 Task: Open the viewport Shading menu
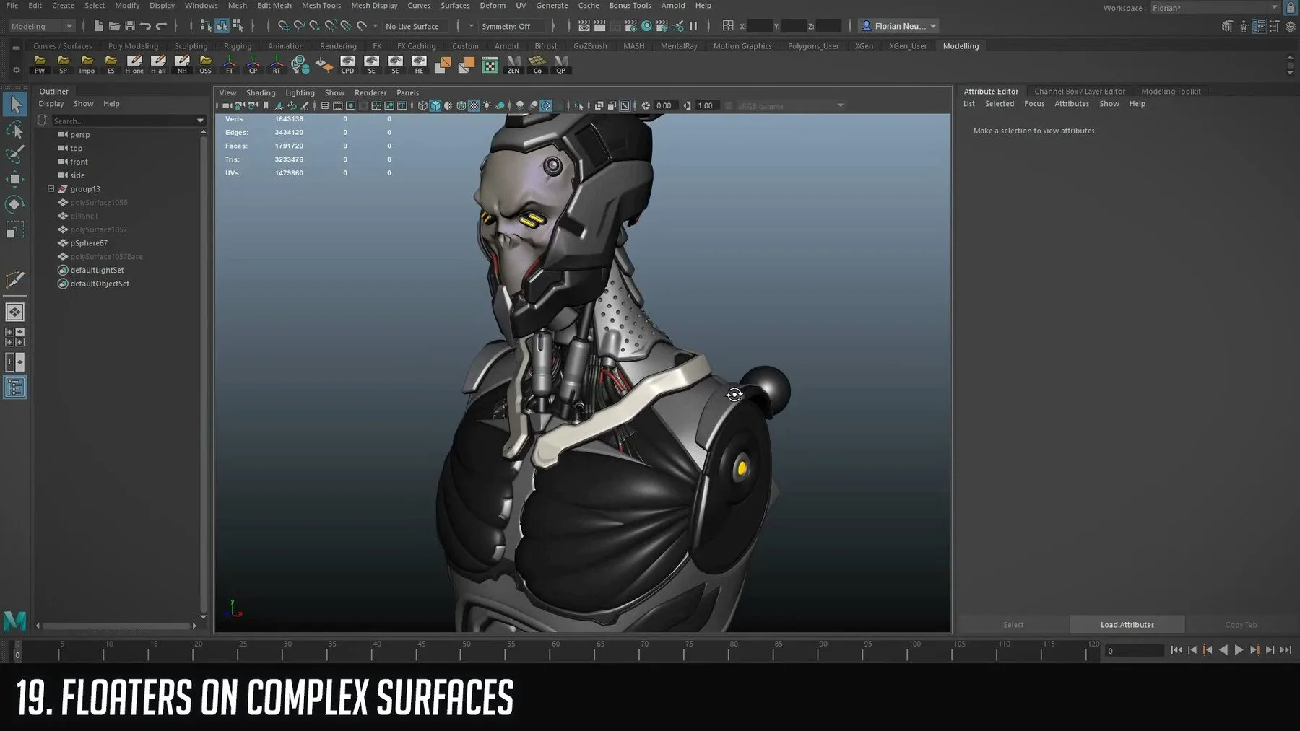261,93
